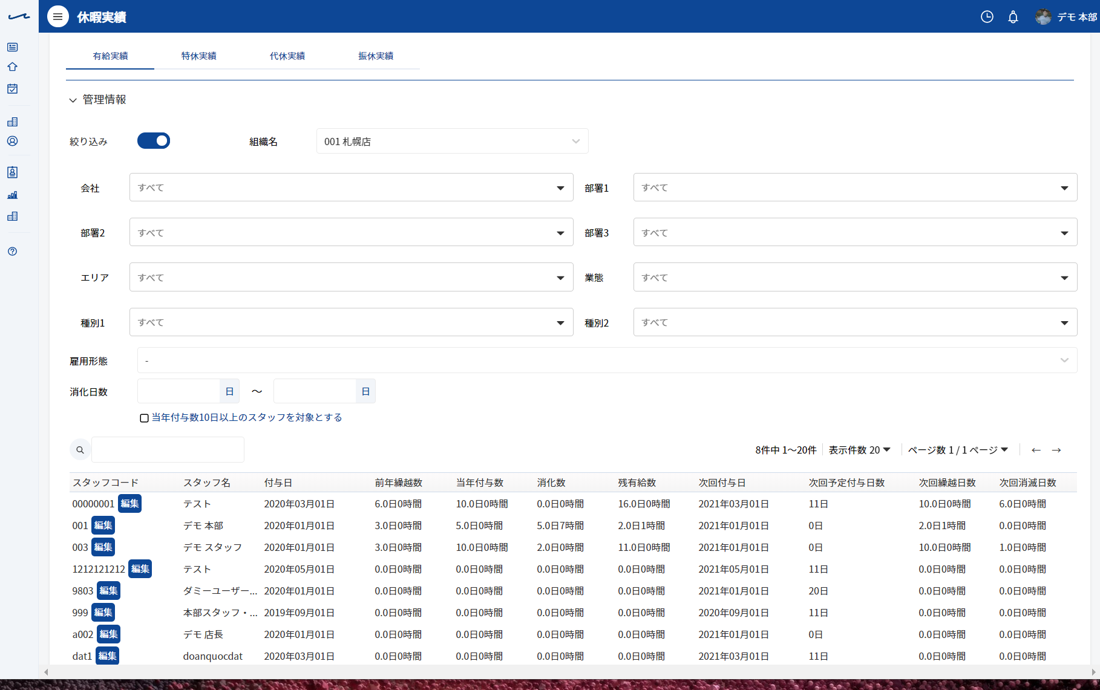Open the 種別1 dropdown
1100x690 pixels.
(351, 322)
